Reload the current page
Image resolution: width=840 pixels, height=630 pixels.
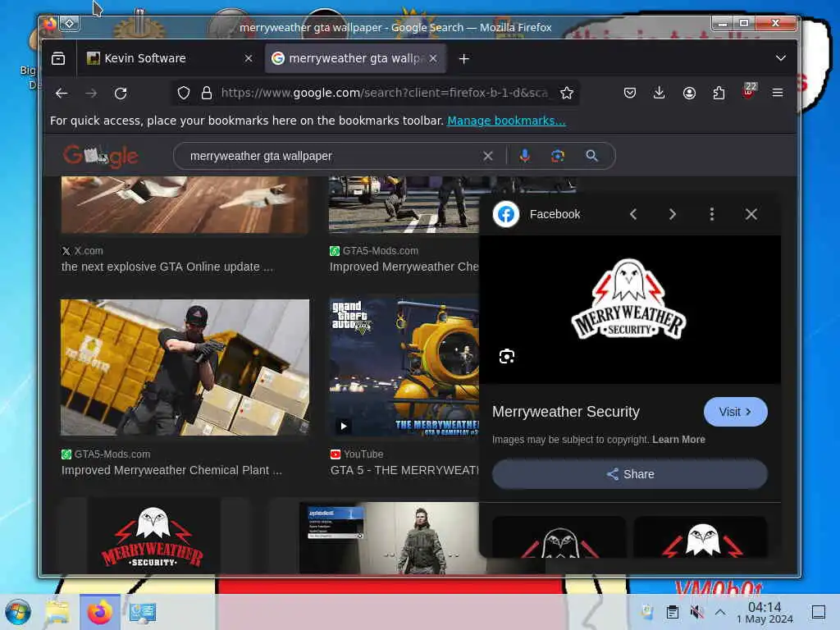[x=121, y=94]
